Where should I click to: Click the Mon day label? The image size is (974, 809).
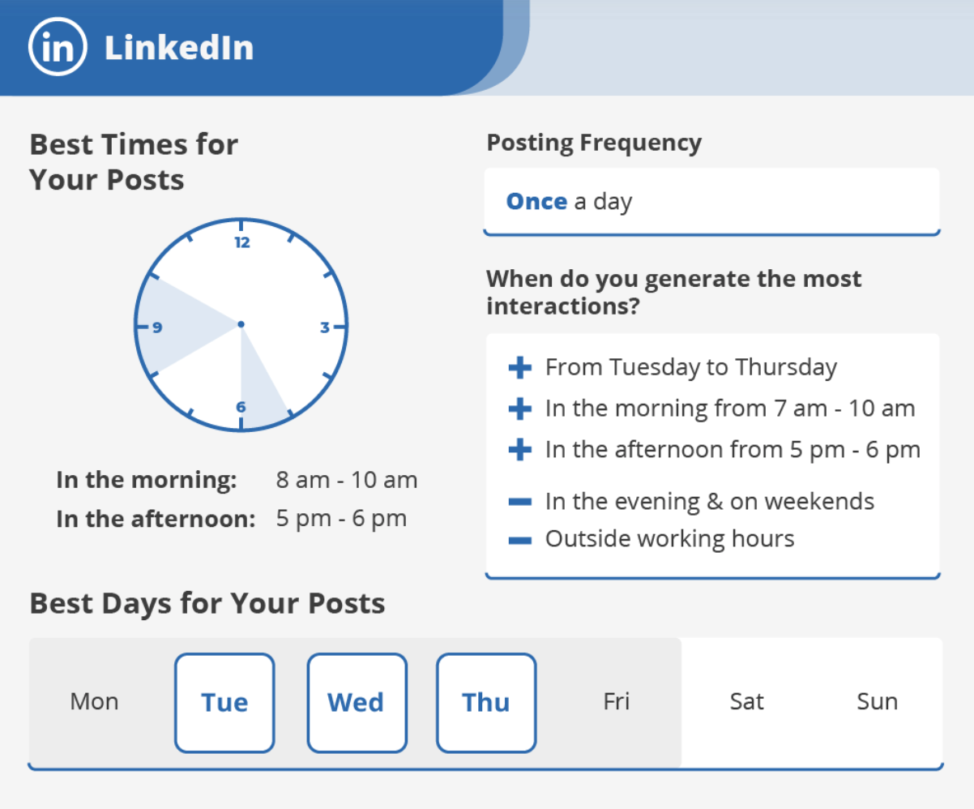(94, 701)
